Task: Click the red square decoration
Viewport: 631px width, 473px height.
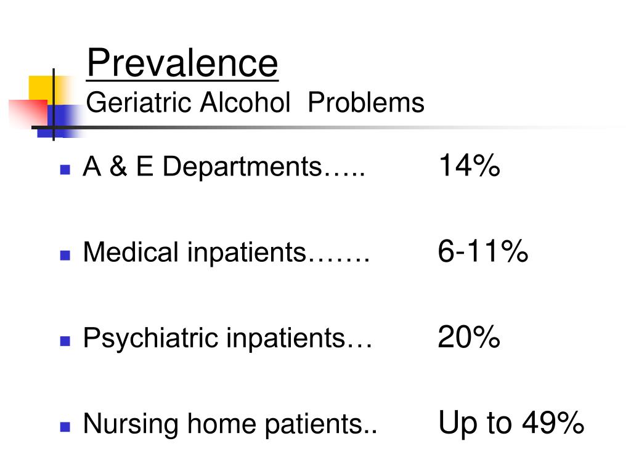Action: 28,113
